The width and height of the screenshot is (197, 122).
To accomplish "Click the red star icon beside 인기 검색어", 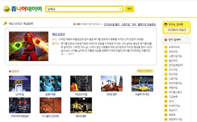I will [166, 40].
